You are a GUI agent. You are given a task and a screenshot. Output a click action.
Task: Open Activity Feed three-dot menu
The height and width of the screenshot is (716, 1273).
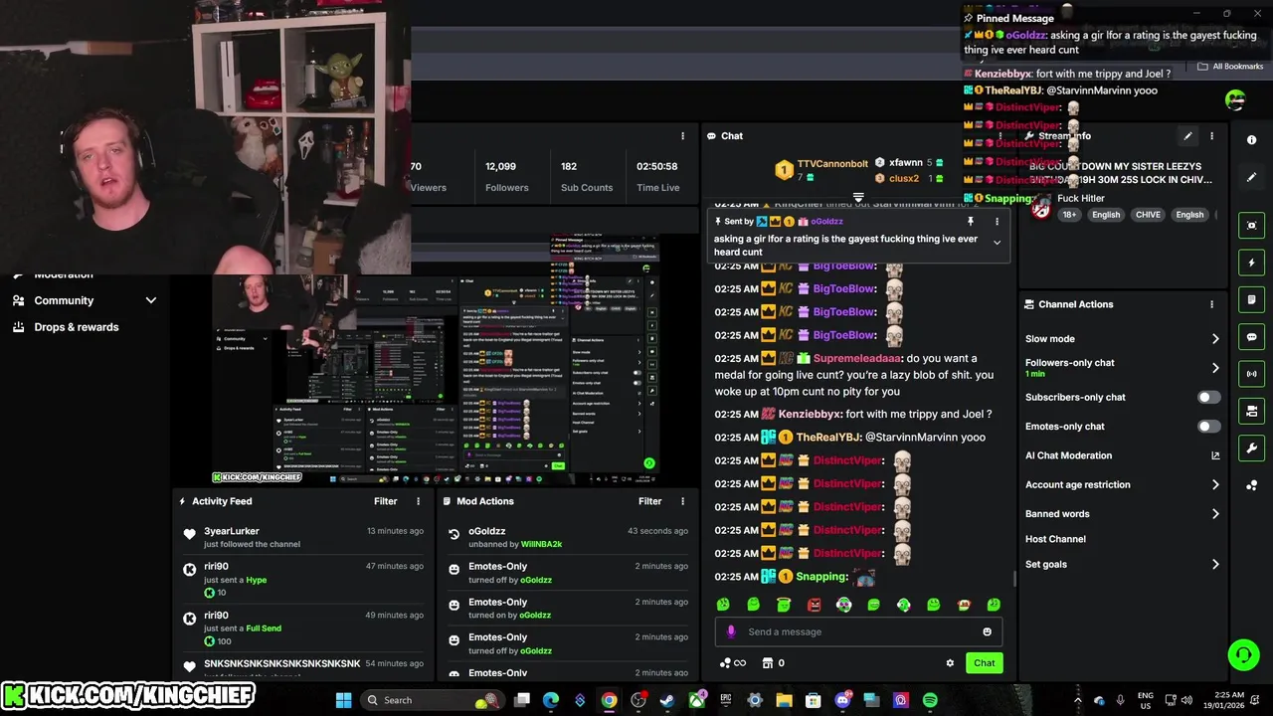tap(418, 501)
